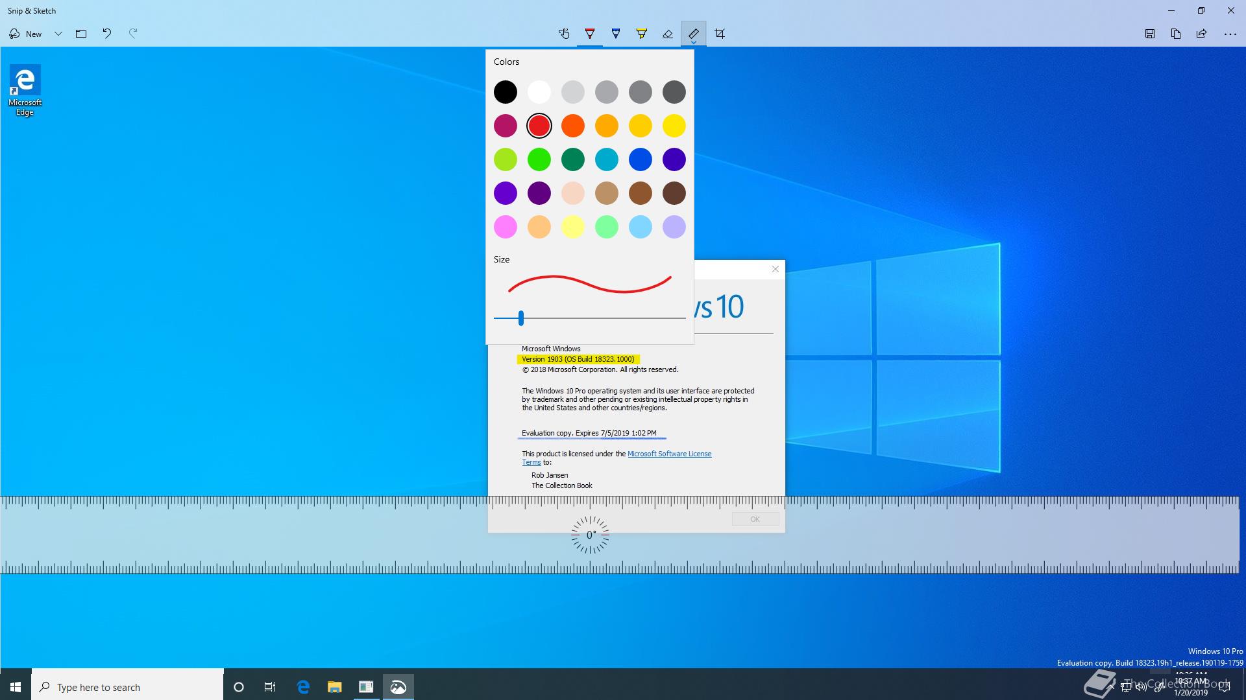Image resolution: width=1246 pixels, height=700 pixels.
Task: Pick the dark purple color swatch
Action: (539, 193)
